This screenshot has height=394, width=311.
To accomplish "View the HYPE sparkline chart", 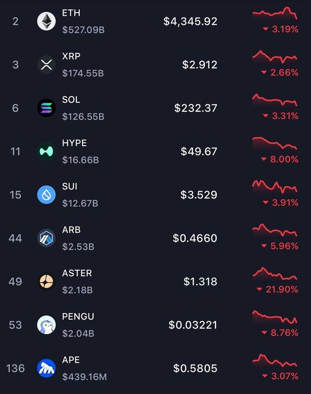I will [275, 143].
